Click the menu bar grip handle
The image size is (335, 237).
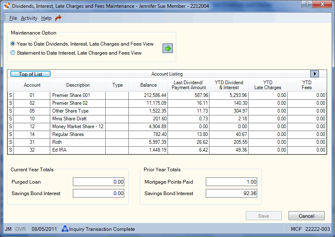coord(5,18)
